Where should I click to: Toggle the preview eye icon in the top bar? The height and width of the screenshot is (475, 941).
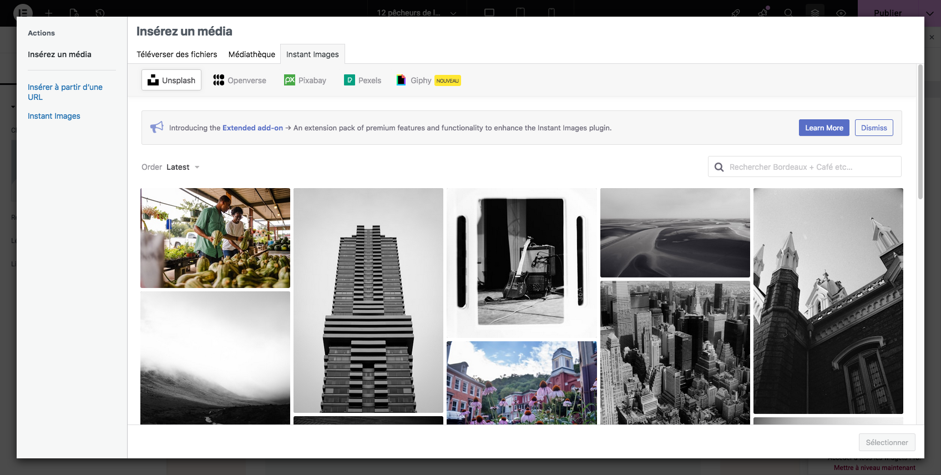pyautogui.click(x=841, y=13)
